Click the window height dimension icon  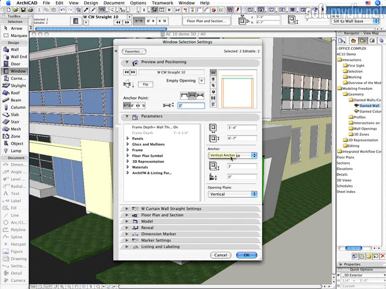click(x=214, y=138)
